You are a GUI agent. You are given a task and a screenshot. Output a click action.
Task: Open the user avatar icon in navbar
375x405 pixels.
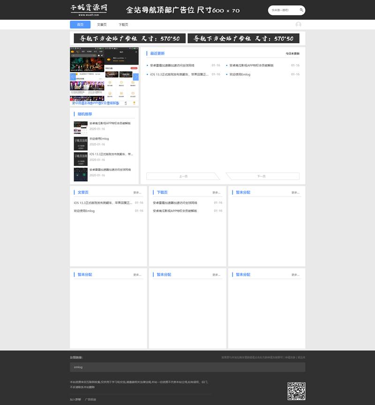[x=298, y=25]
